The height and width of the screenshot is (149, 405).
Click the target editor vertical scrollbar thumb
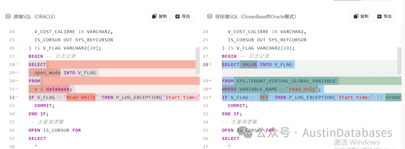[x=400, y=61]
